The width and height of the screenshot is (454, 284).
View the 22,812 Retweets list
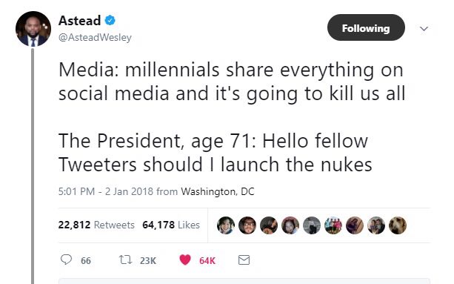(x=96, y=225)
